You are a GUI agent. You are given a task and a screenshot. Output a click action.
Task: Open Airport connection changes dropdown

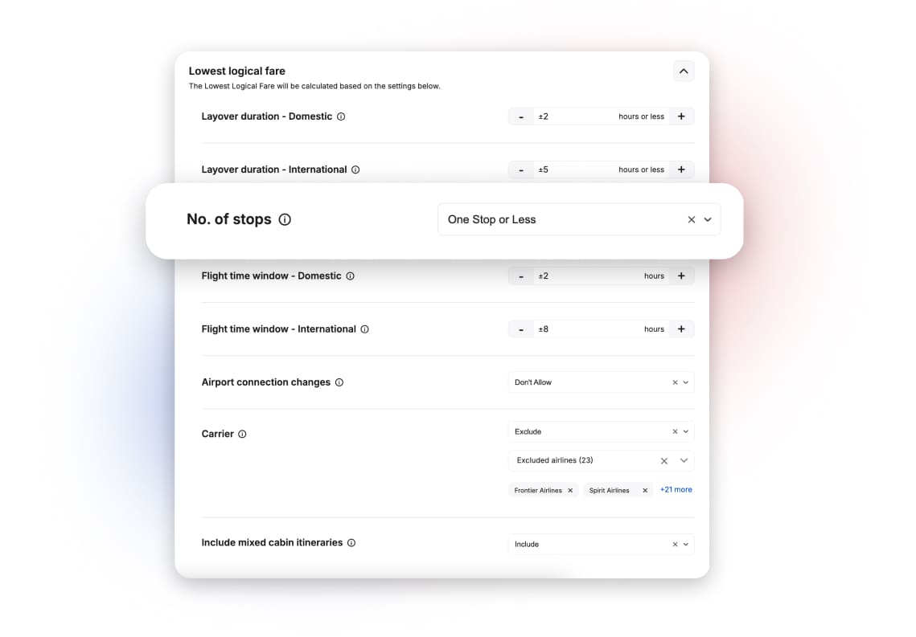pos(686,382)
